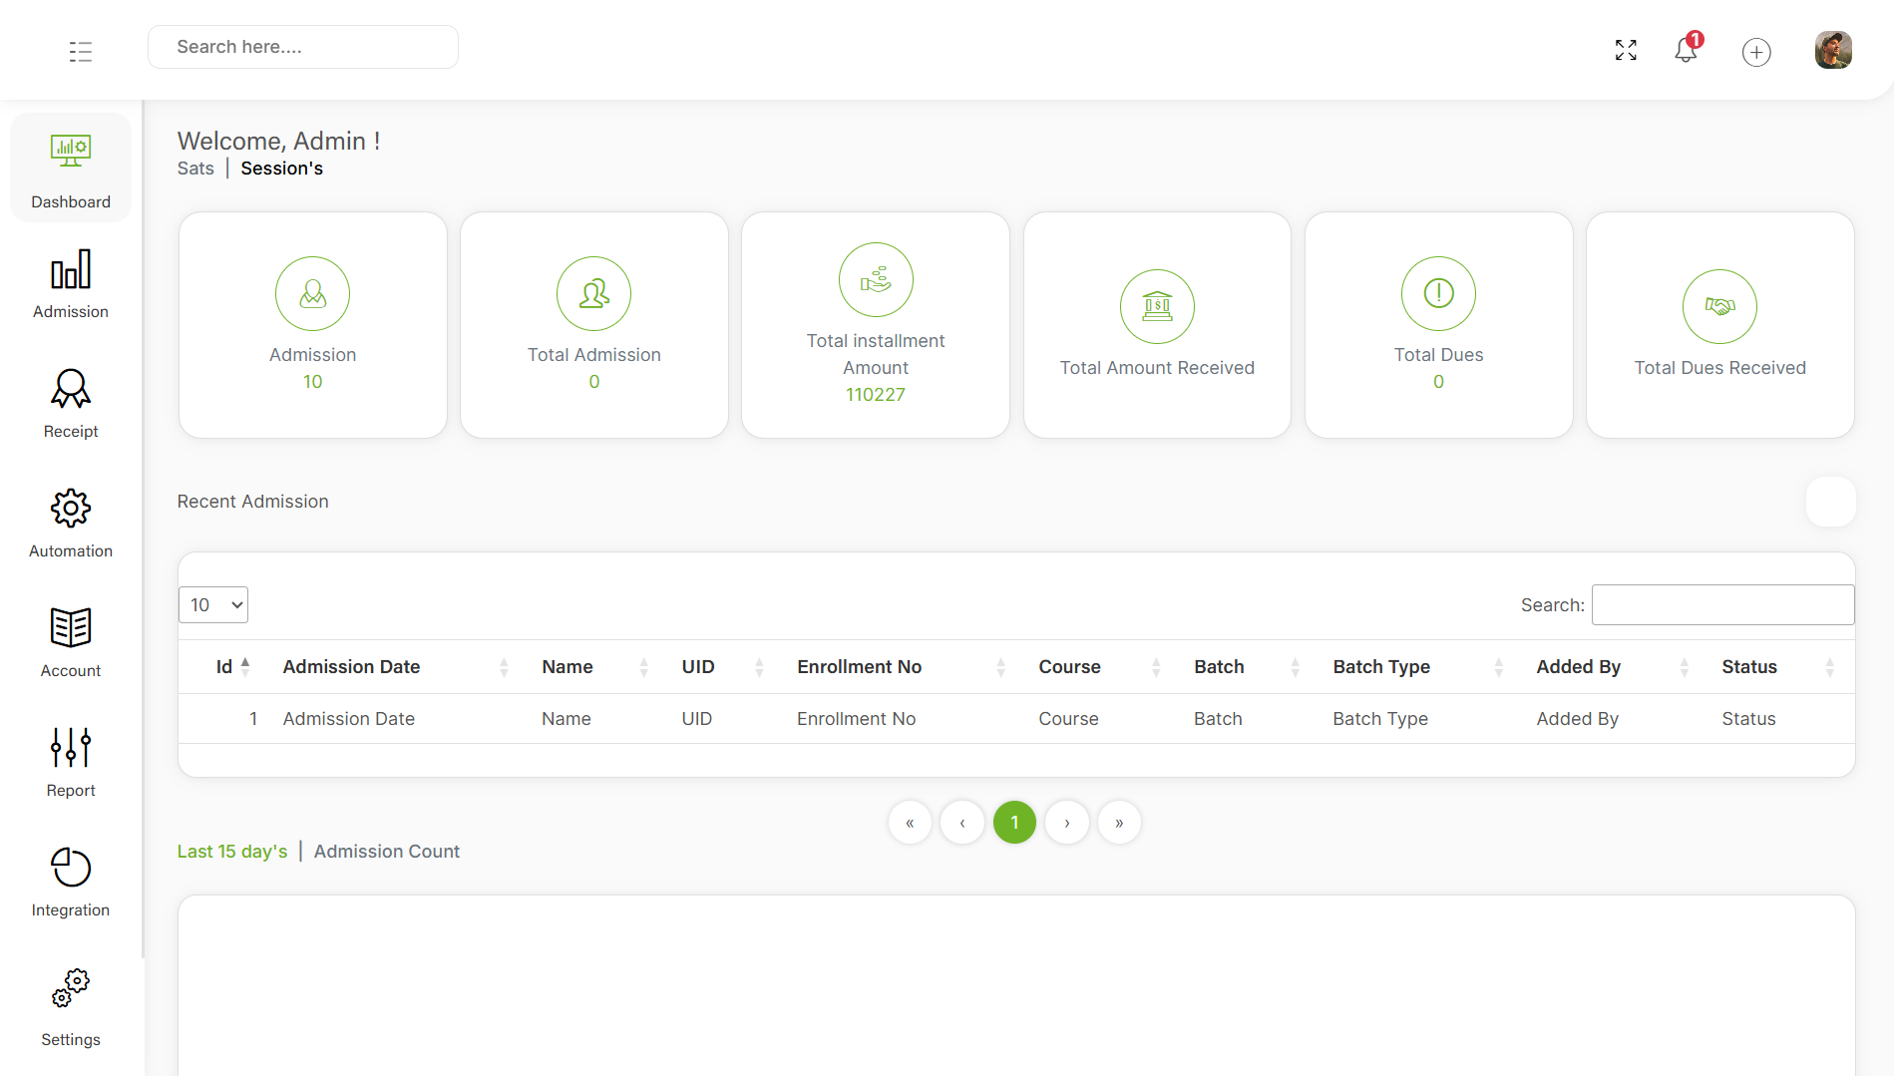Expand the rows-per-page dropdown showing 10
The image size is (1894, 1076).
[213, 605]
